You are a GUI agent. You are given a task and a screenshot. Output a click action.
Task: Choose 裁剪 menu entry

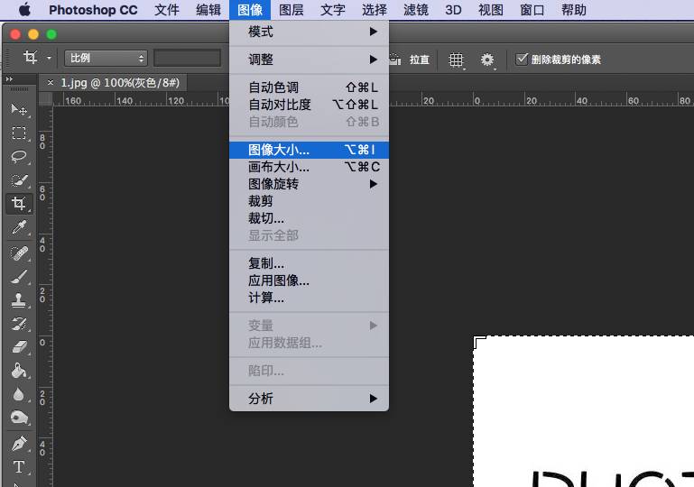tap(309, 201)
